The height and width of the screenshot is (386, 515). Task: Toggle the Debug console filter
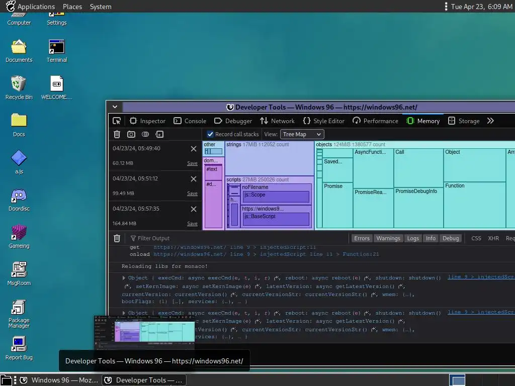(x=451, y=238)
